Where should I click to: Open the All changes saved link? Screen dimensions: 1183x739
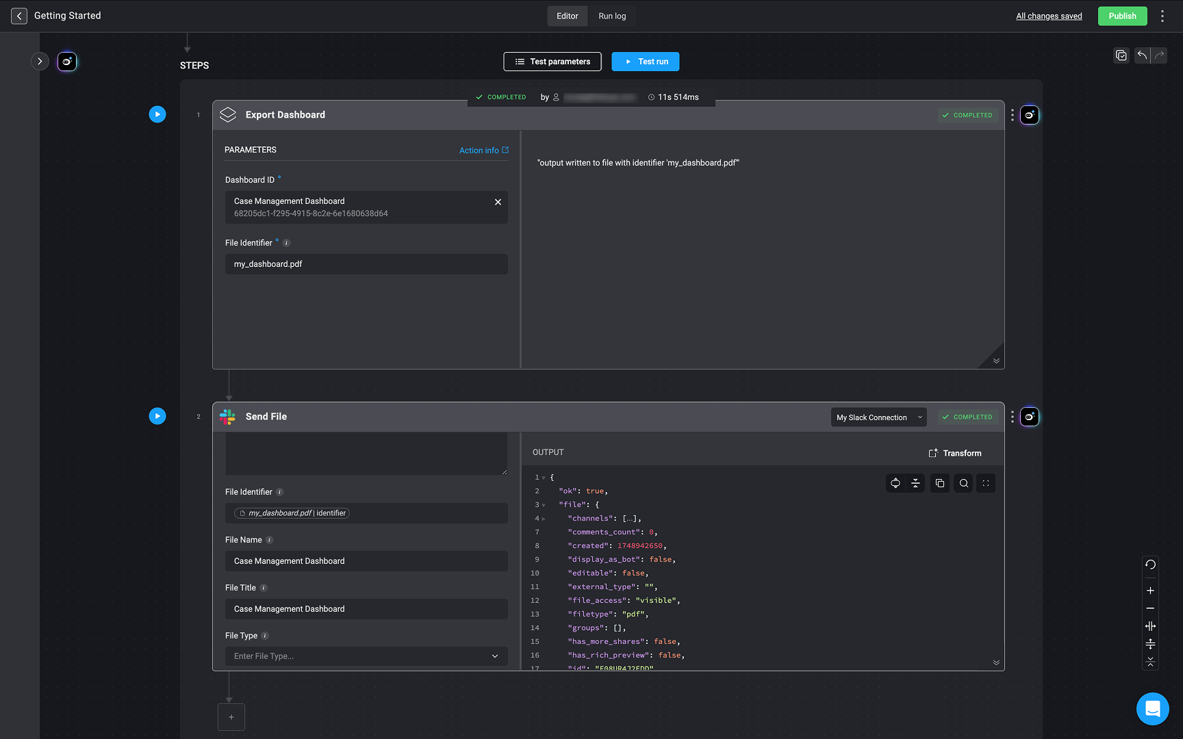click(x=1049, y=16)
